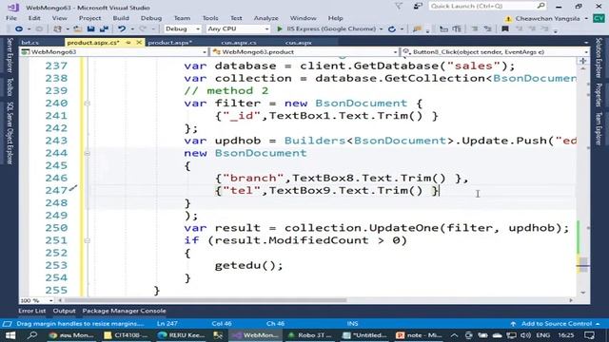The image size is (609, 342).
Task: Open the Solution Explorer side tab
Action: click(599, 57)
